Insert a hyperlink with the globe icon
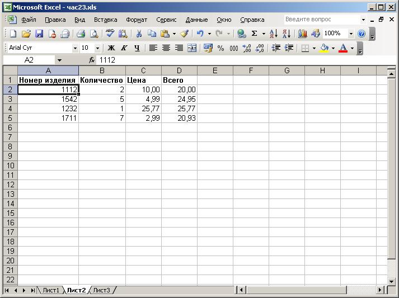The image size is (399, 298). click(x=241, y=34)
